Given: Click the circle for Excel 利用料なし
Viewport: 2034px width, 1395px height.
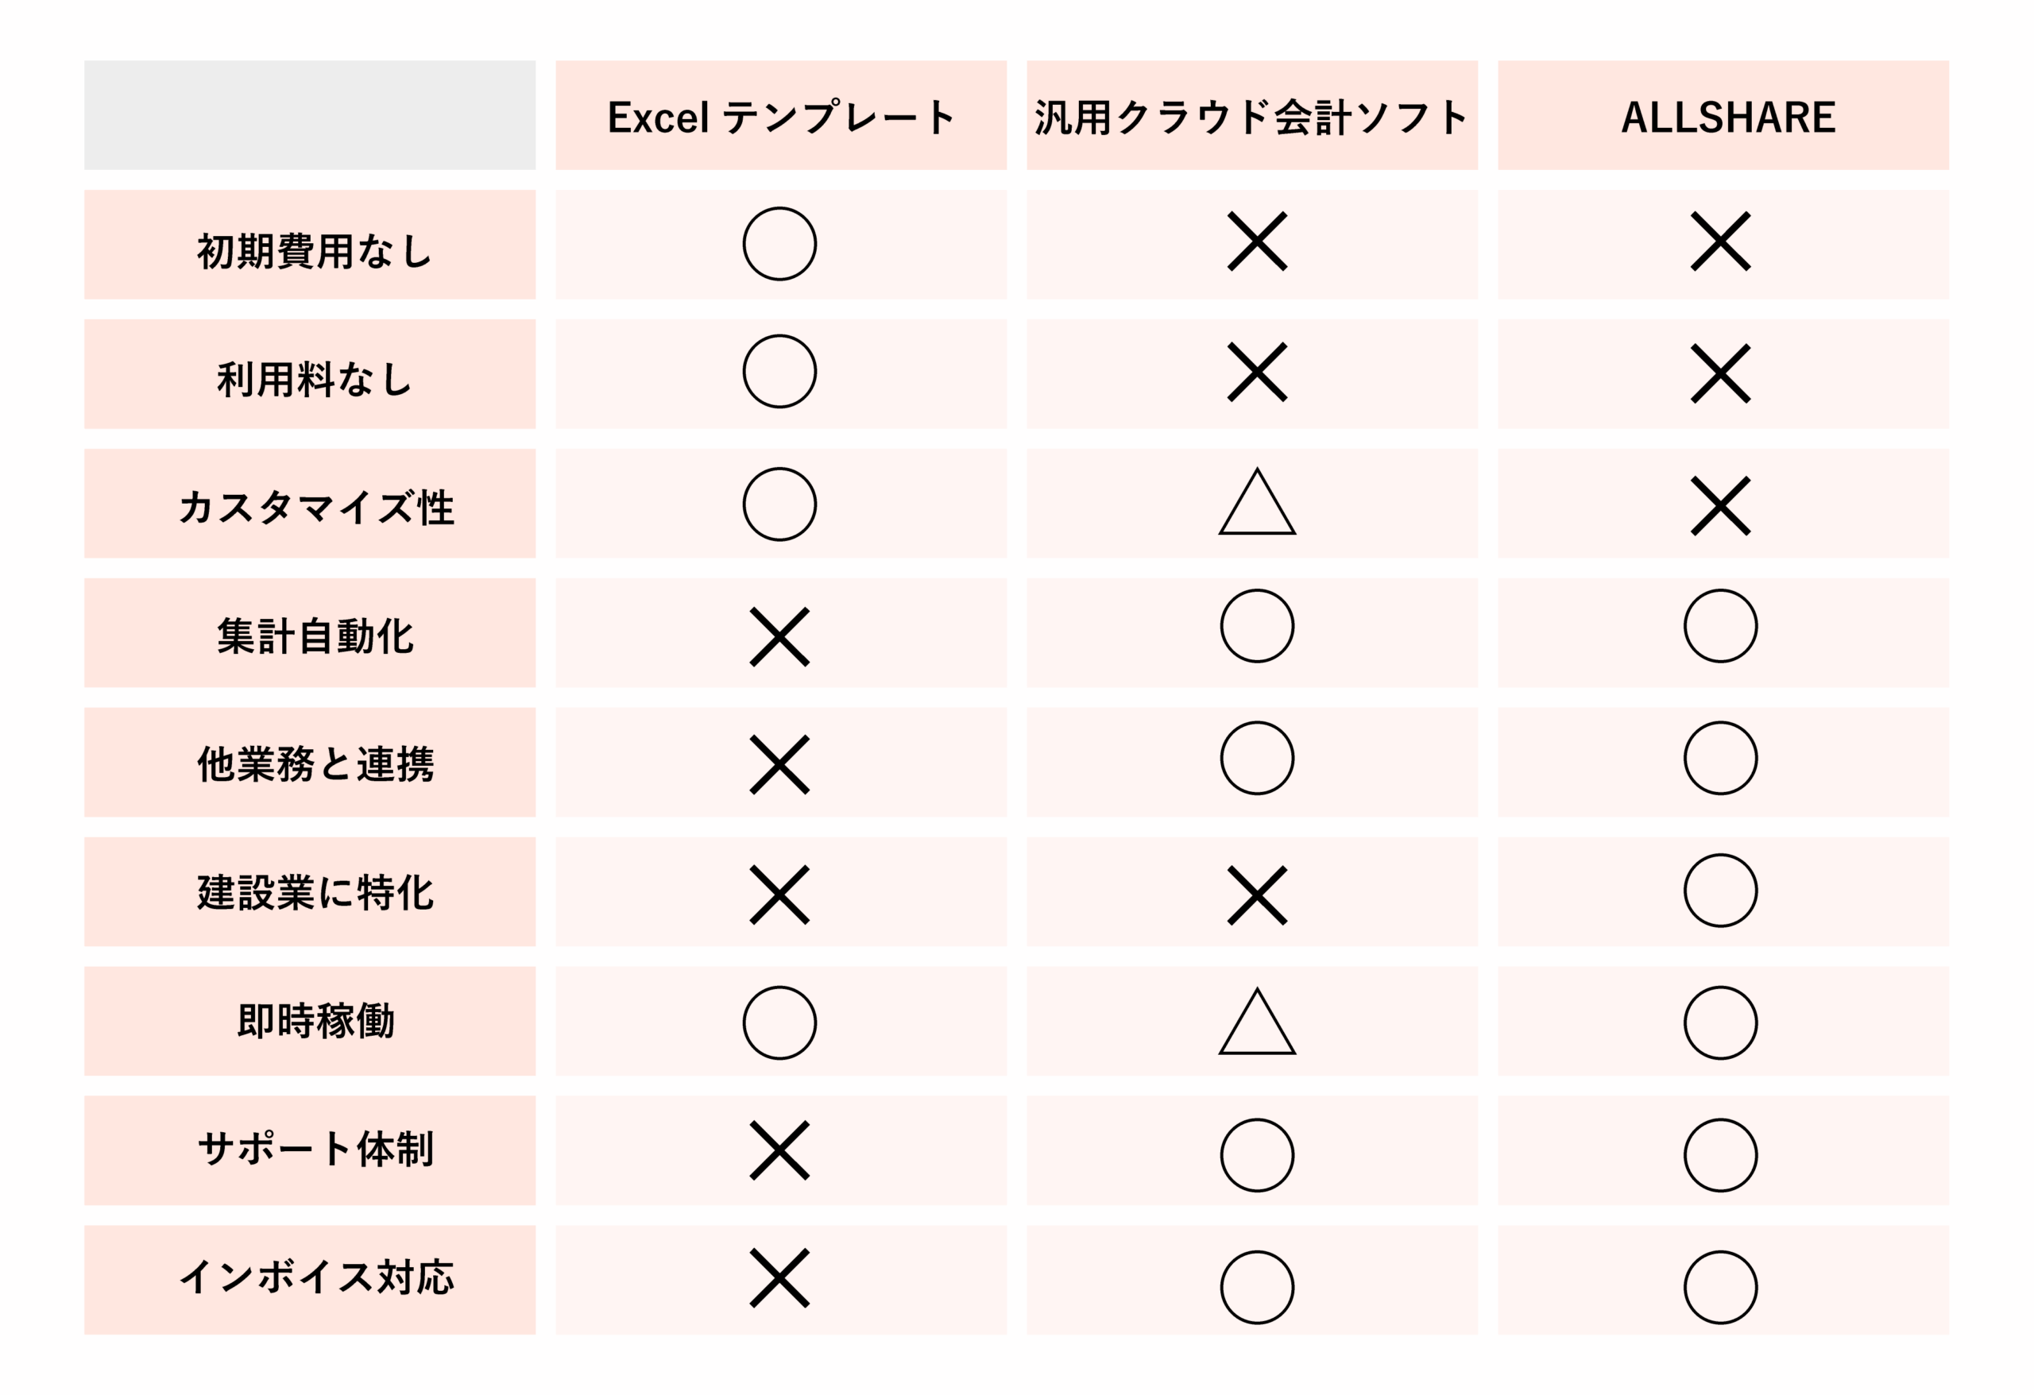Looking at the screenshot, I should (x=779, y=371).
